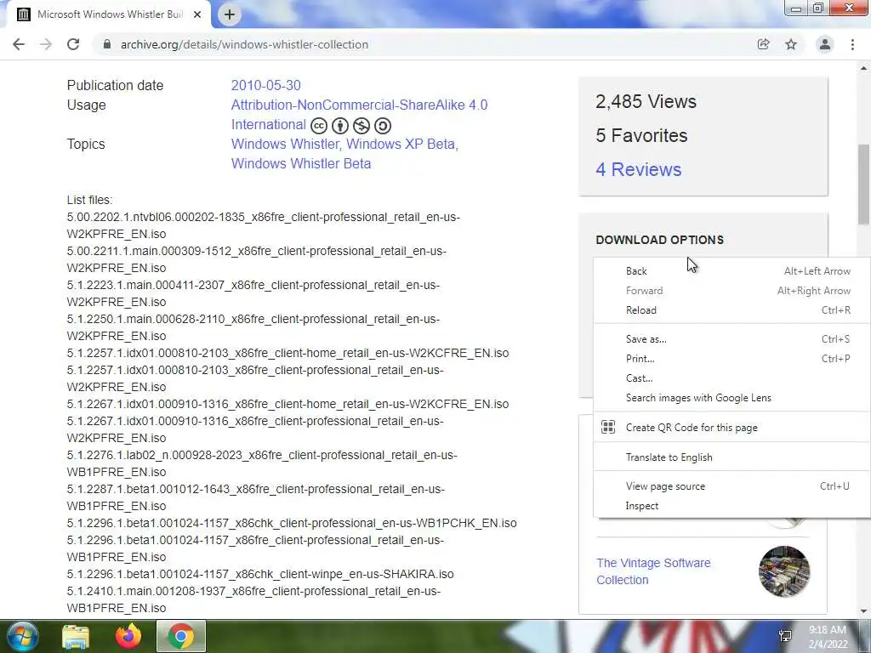Click the Chrome taskbar icon
The height and width of the screenshot is (653, 871).
pos(181,636)
